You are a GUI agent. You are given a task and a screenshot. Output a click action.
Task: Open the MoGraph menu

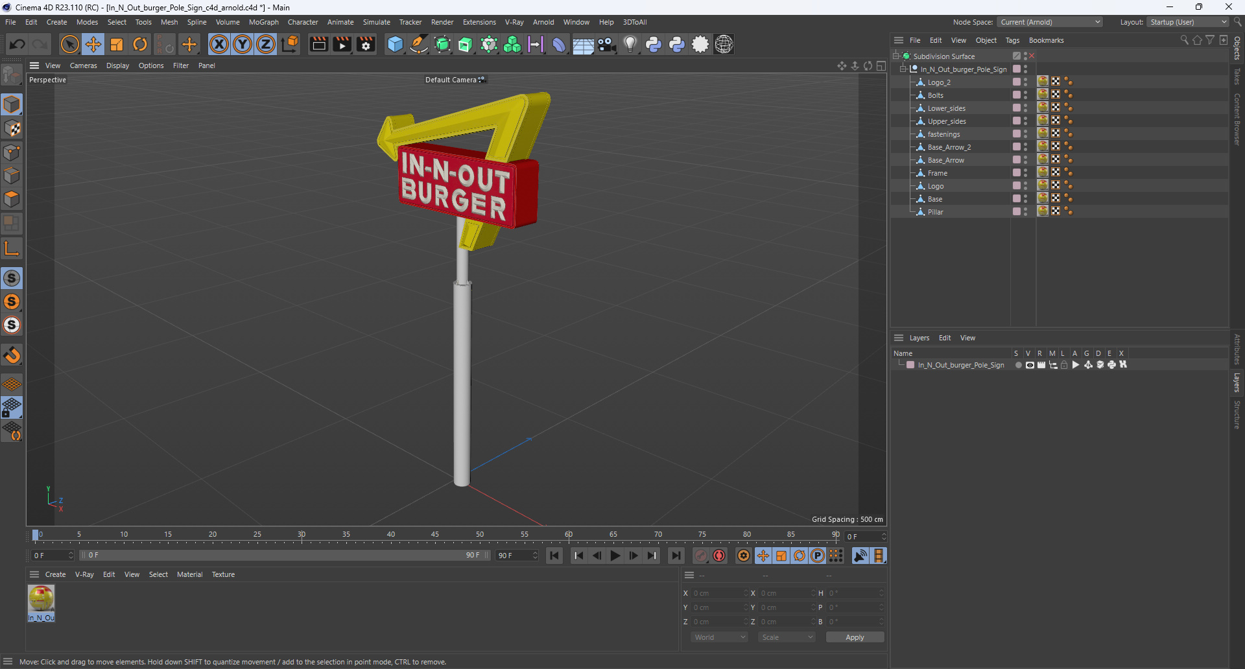coord(263,22)
